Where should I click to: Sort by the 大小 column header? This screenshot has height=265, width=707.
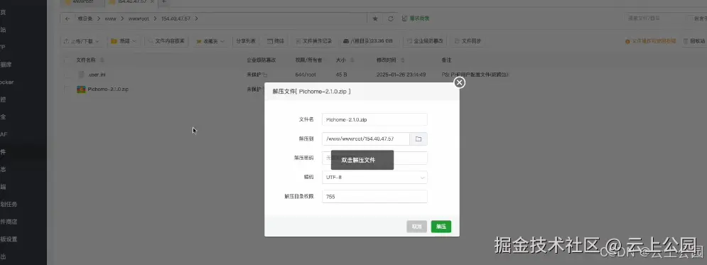coord(345,60)
